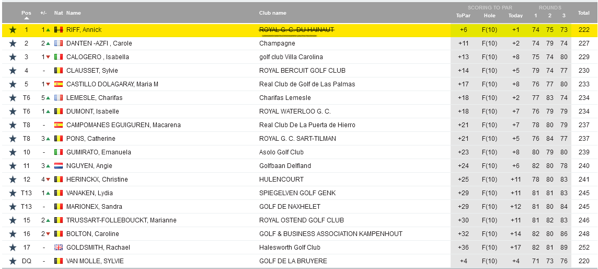Favorite LEMESLE, Charifas using the star
598x269 pixels.
tap(13, 98)
